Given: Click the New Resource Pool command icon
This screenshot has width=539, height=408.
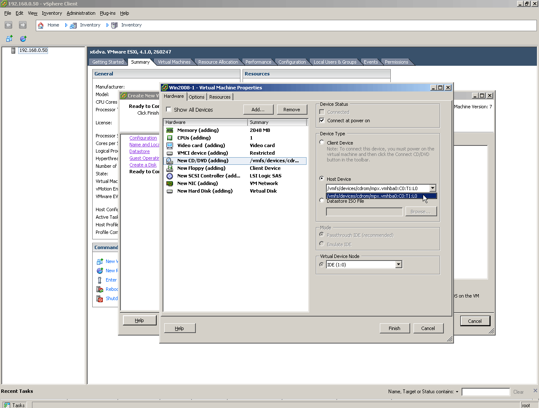Looking at the screenshot, I should pyautogui.click(x=100, y=271).
